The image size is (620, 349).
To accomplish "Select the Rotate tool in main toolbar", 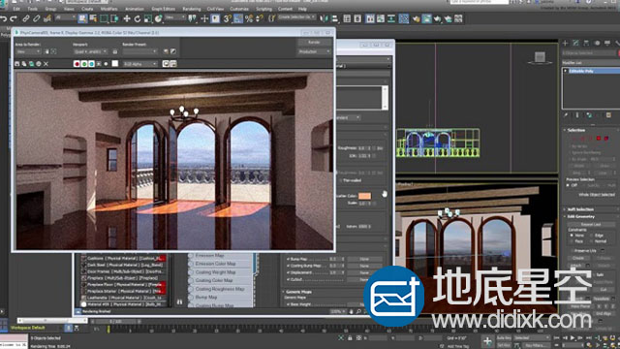I will click(x=138, y=18).
